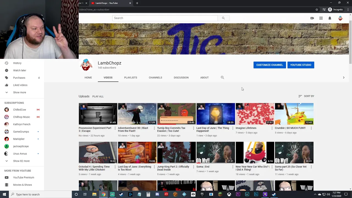The height and width of the screenshot is (198, 352).
Task: Click the New Year New Car thumbnail
Action: tap(255, 153)
